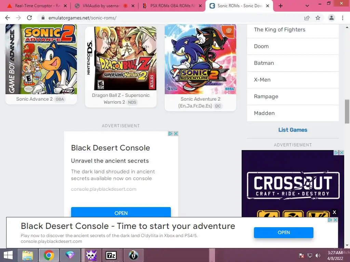Close the bottom banner ad

[x=335, y=220]
